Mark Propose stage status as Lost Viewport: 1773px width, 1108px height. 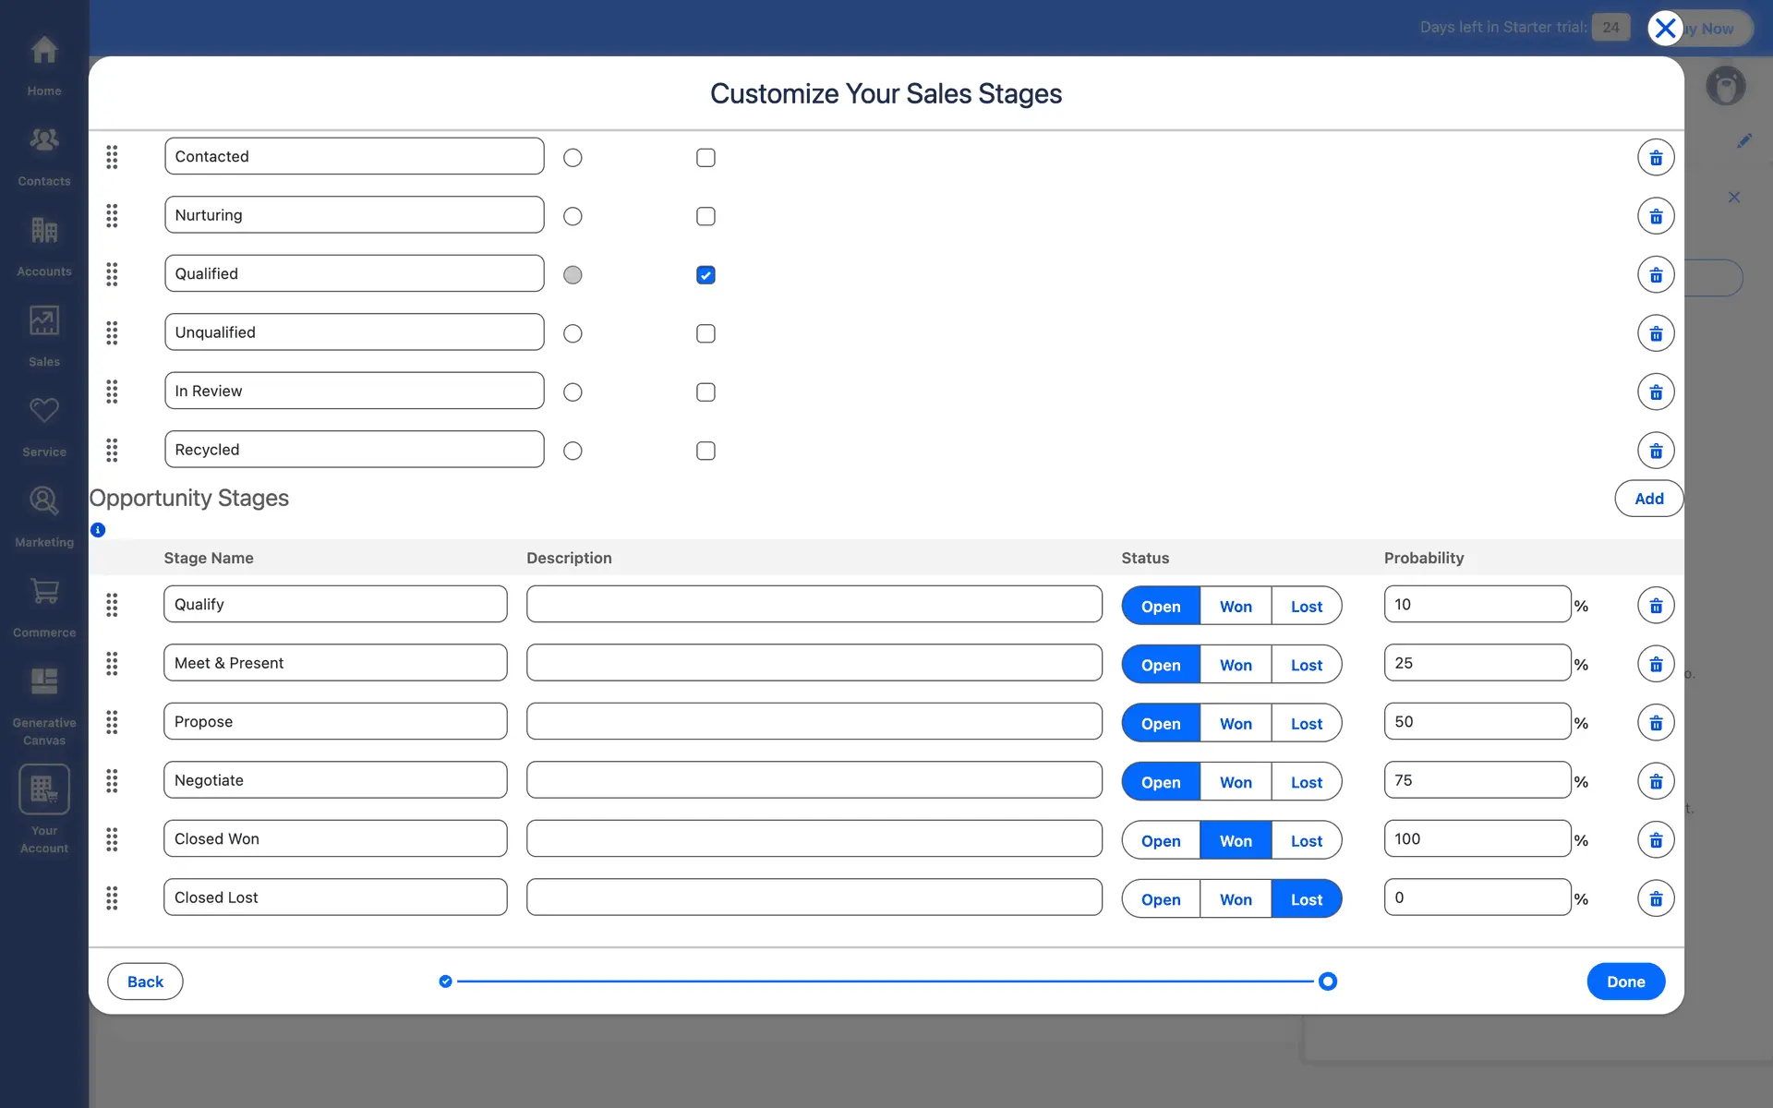pos(1306,724)
